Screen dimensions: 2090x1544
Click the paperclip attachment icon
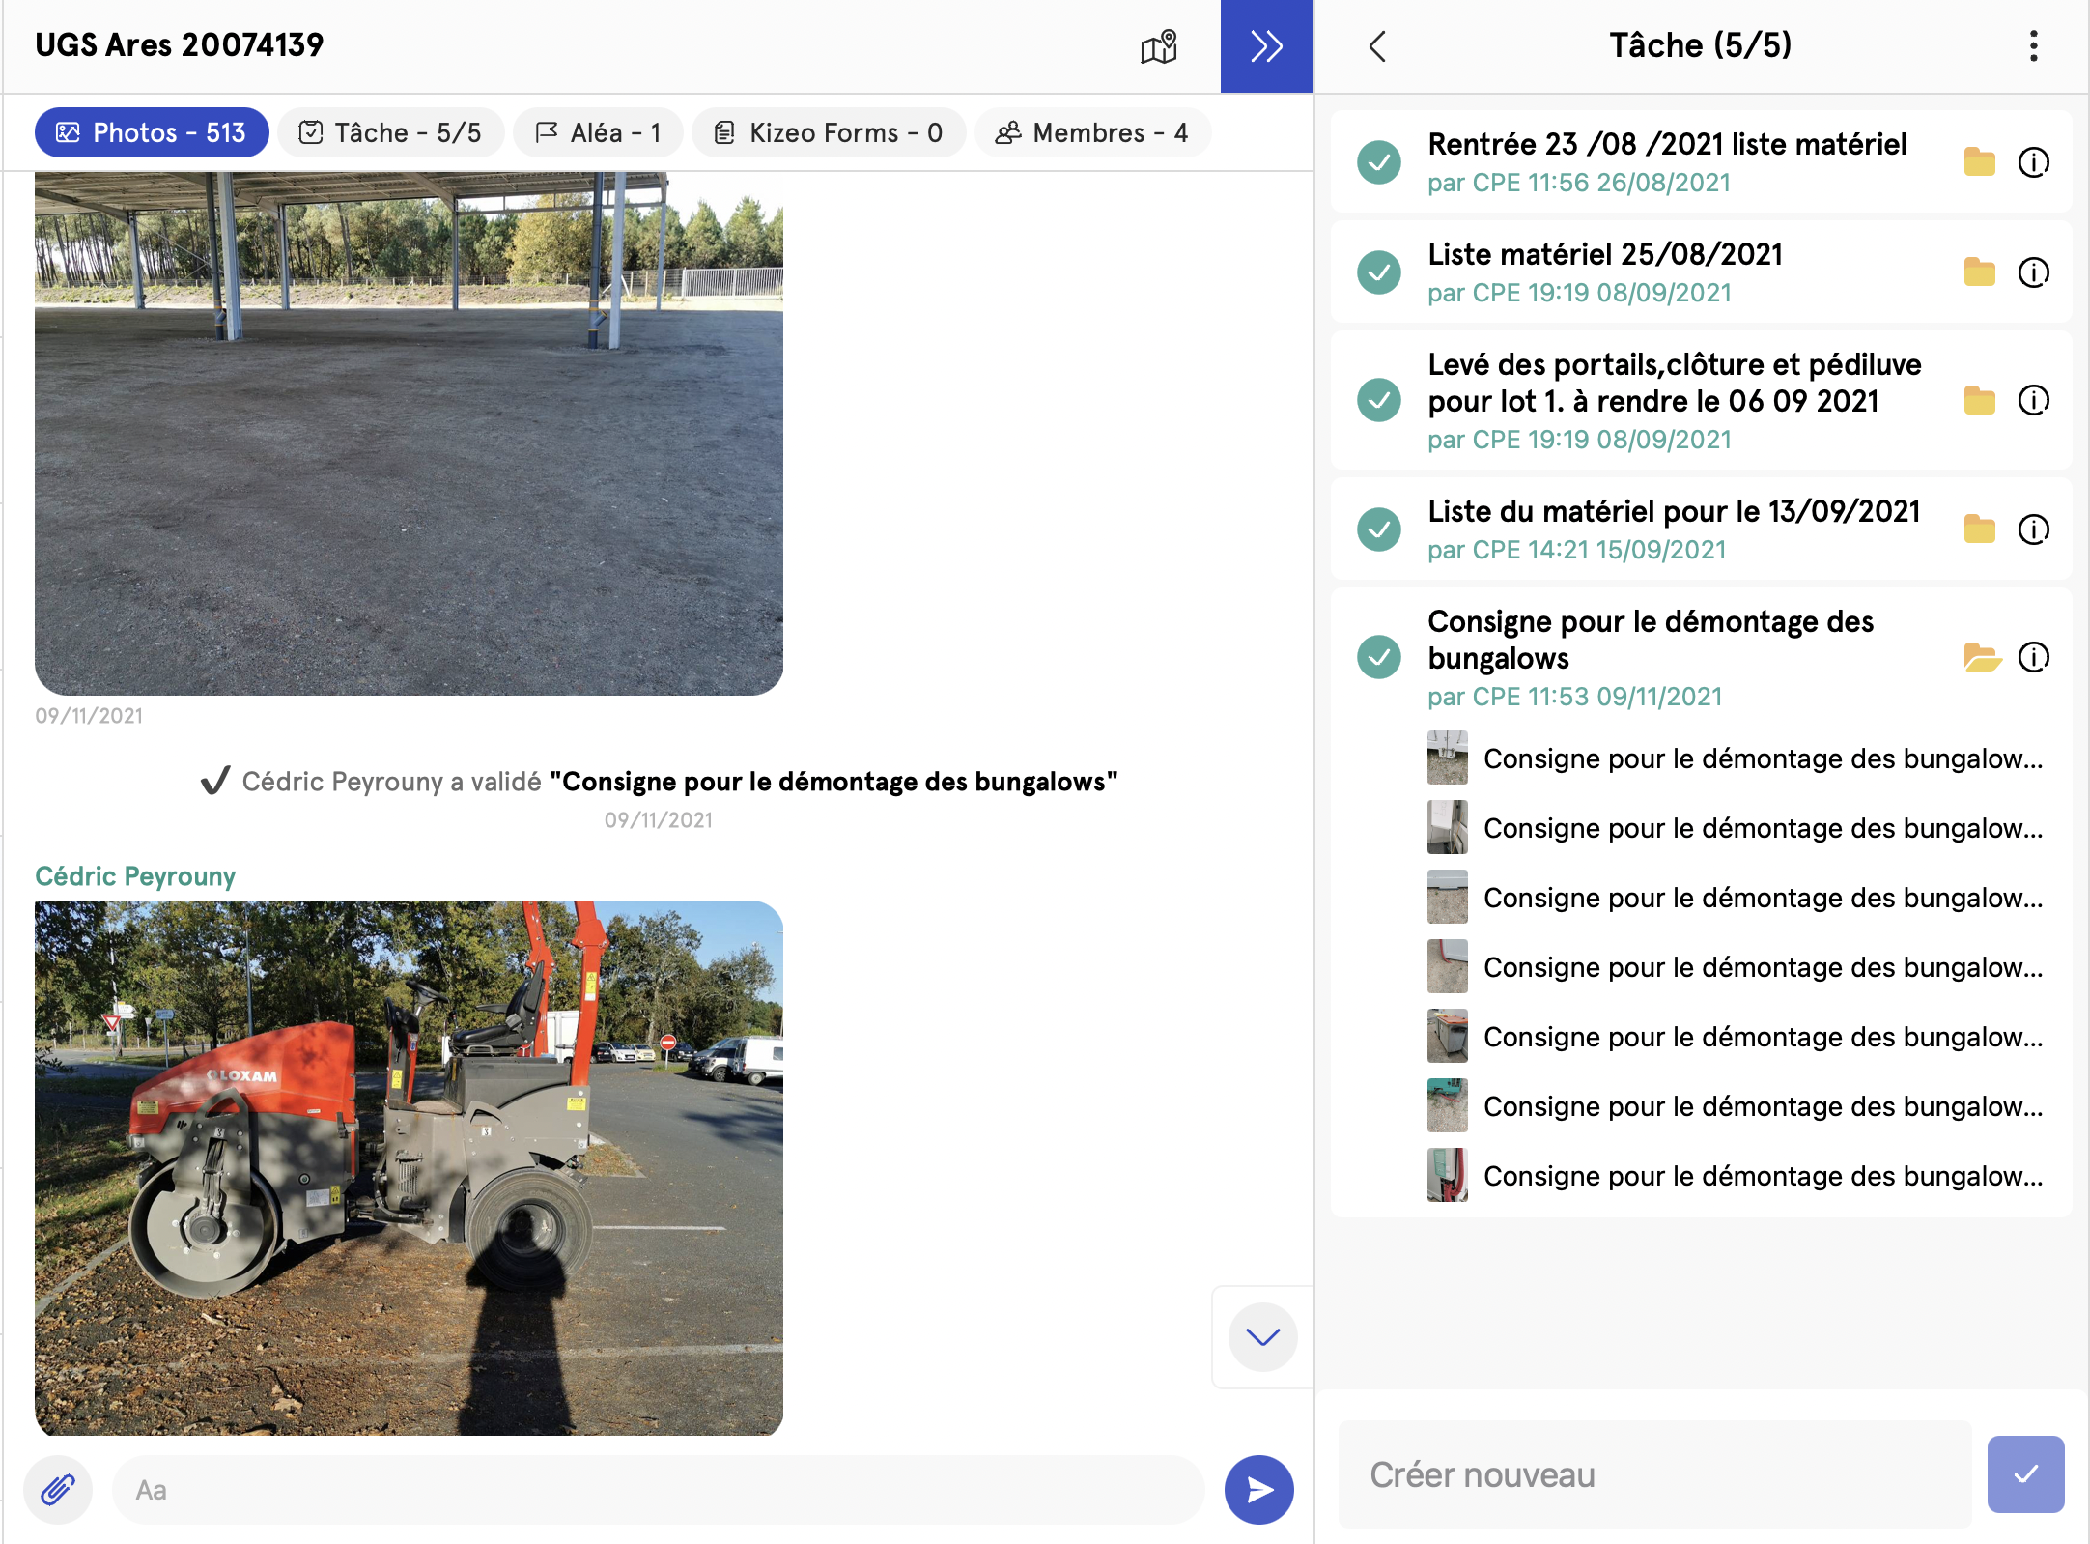click(58, 1490)
